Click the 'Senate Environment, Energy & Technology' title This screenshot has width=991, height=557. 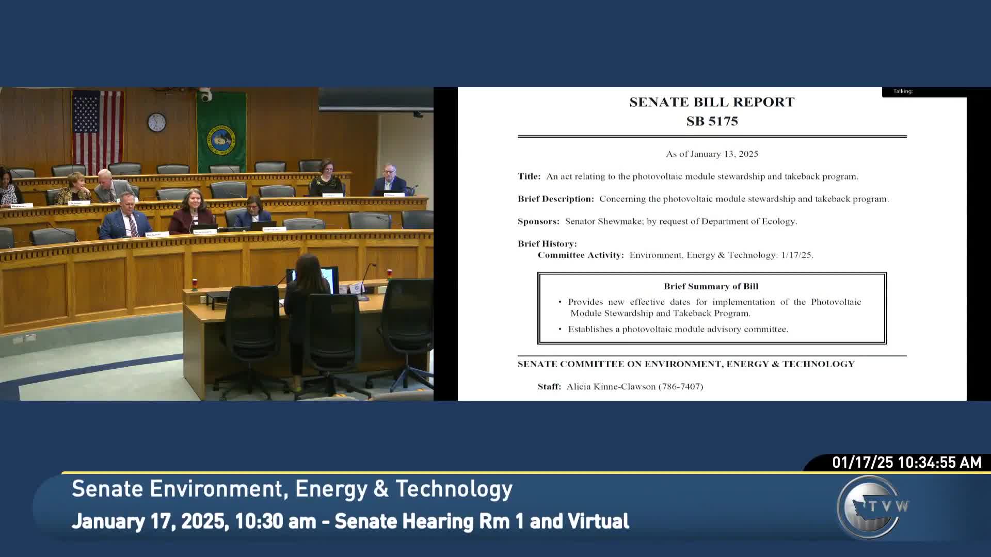tap(292, 488)
